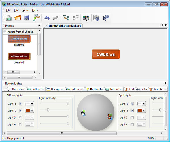Switch to the Dimensi... tab
The height and width of the screenshot is (142, 170).
(x=16, y=89)
